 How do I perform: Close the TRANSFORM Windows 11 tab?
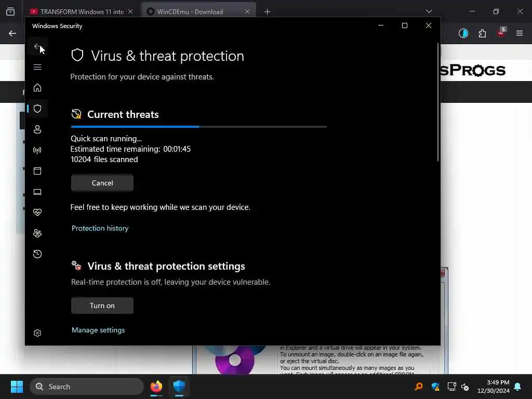coord(130,11)
